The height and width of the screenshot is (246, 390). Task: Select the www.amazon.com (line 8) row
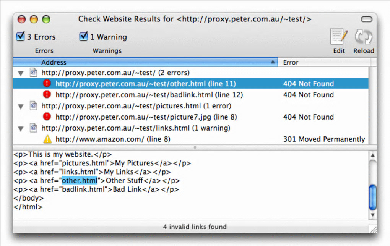(x=113, y=139)
